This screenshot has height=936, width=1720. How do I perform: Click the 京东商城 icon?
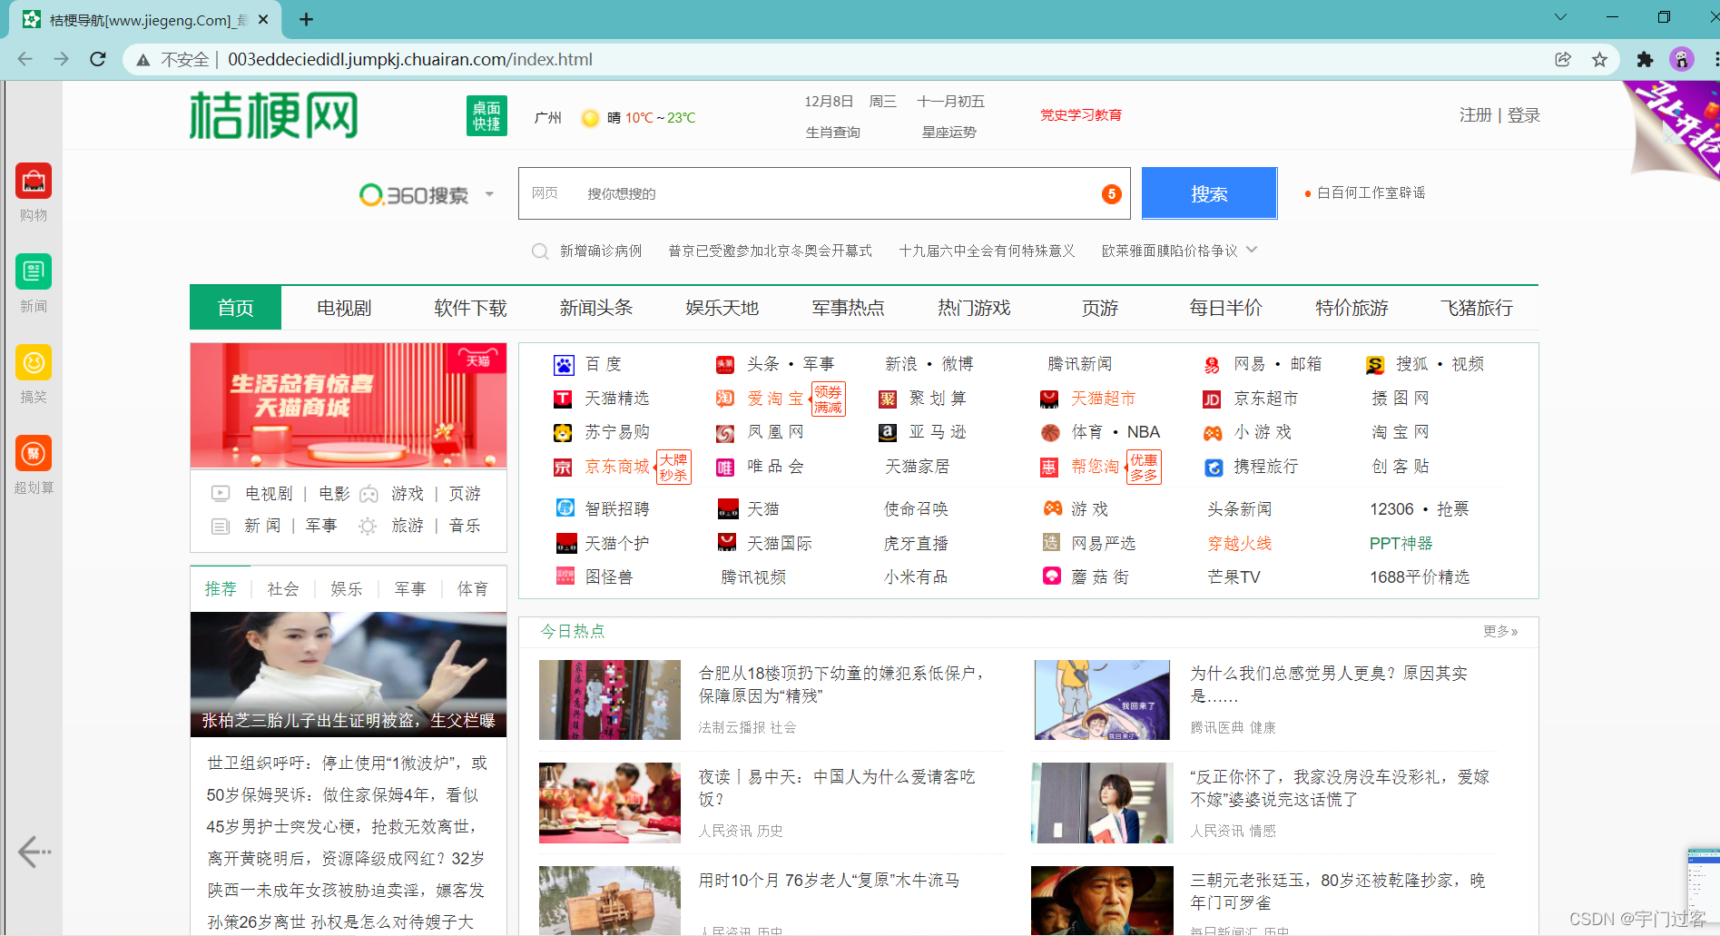pyautogui.click(x=564, y=468)
